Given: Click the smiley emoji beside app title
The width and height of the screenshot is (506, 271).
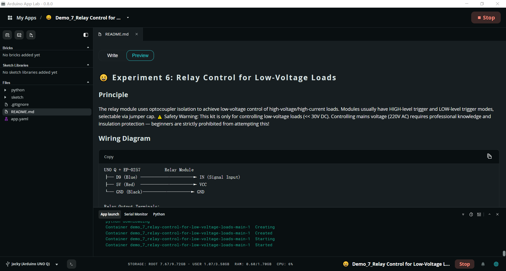Looking at the screenshot, I should 49,17.
